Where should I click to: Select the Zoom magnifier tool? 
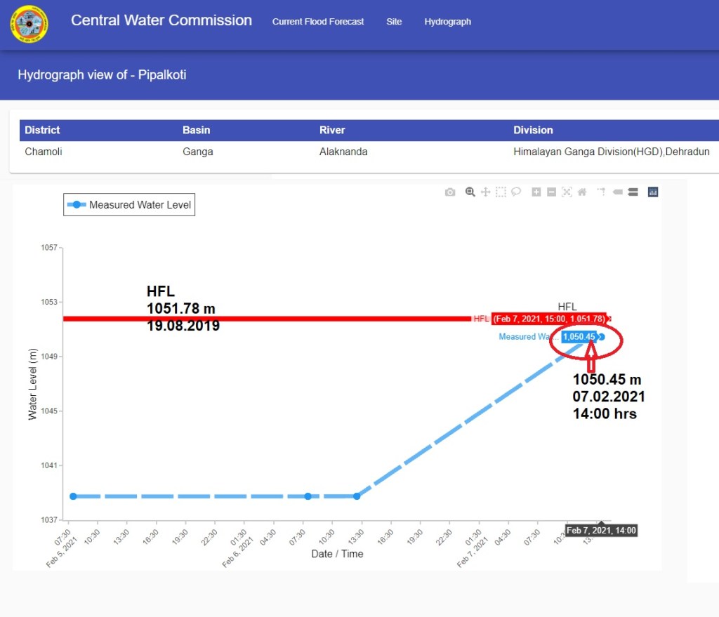click(x=470, y=192)
